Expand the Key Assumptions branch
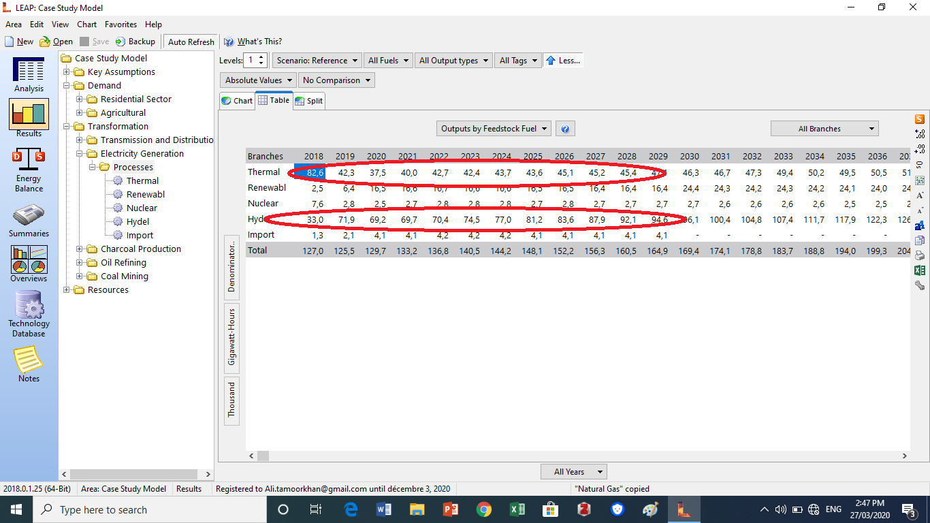The image size is (930, 523). coord(67,72)
